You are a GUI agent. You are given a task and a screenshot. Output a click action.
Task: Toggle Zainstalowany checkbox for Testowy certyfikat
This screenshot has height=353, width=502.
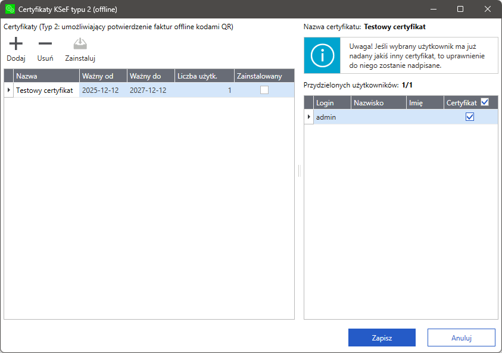(x=264, y=90)
